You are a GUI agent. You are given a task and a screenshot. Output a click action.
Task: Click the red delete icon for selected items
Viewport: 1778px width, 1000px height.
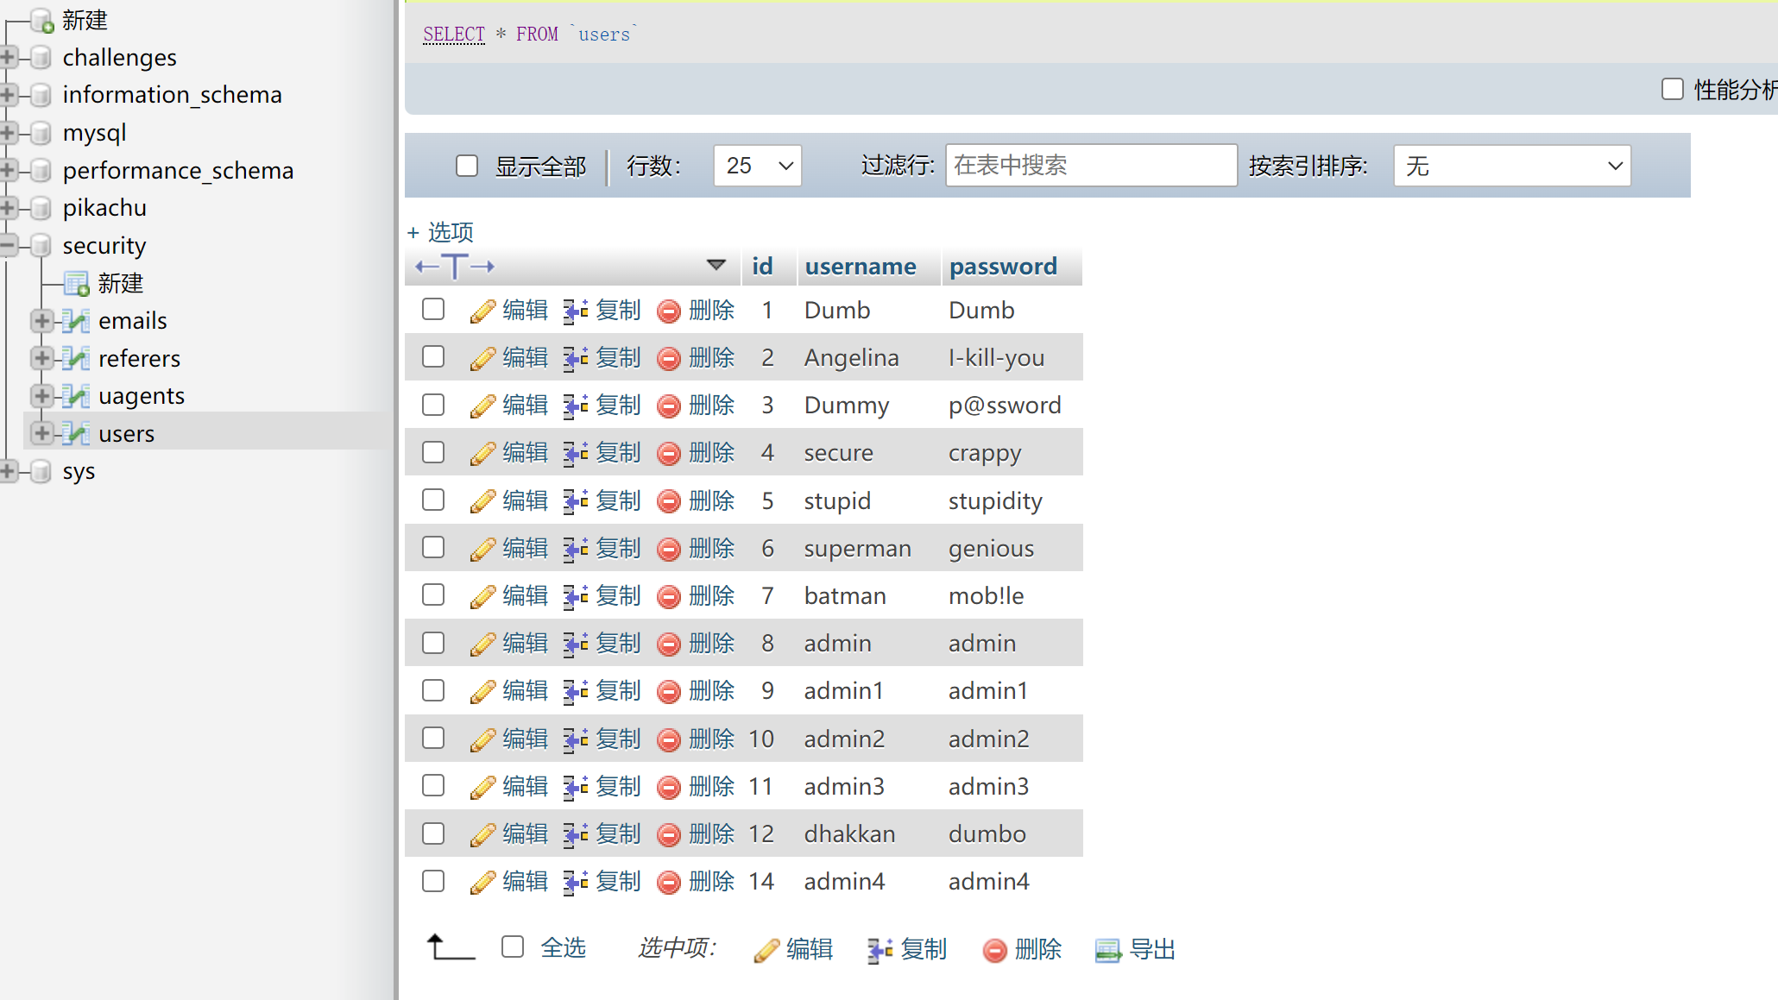(x=994, y=950)
